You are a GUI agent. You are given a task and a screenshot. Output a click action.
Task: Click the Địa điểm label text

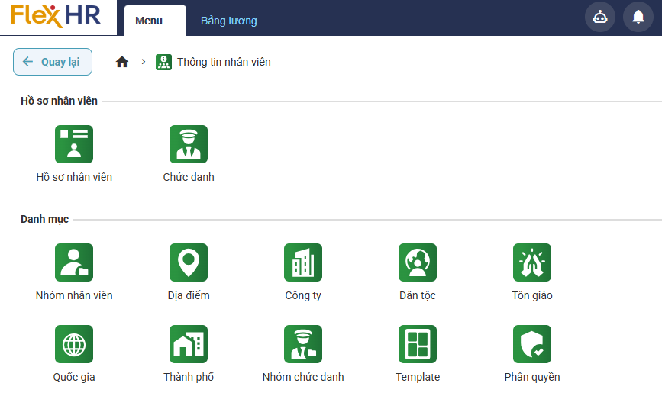click(189, 295)
